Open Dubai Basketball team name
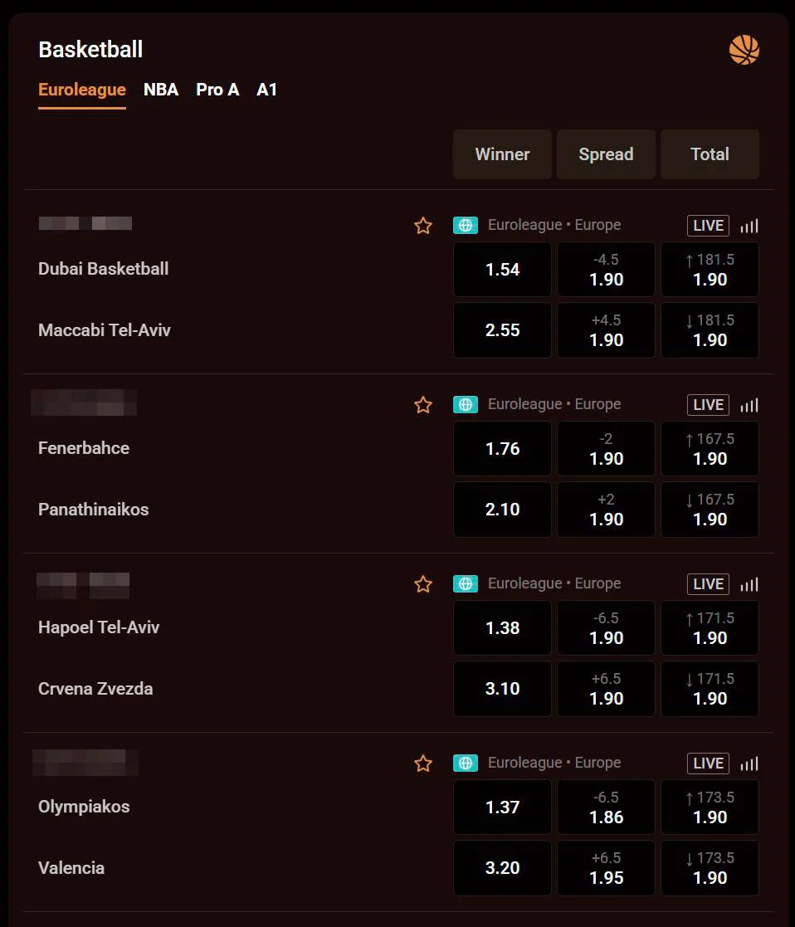 pyautogui.click(x=104, y=269)
